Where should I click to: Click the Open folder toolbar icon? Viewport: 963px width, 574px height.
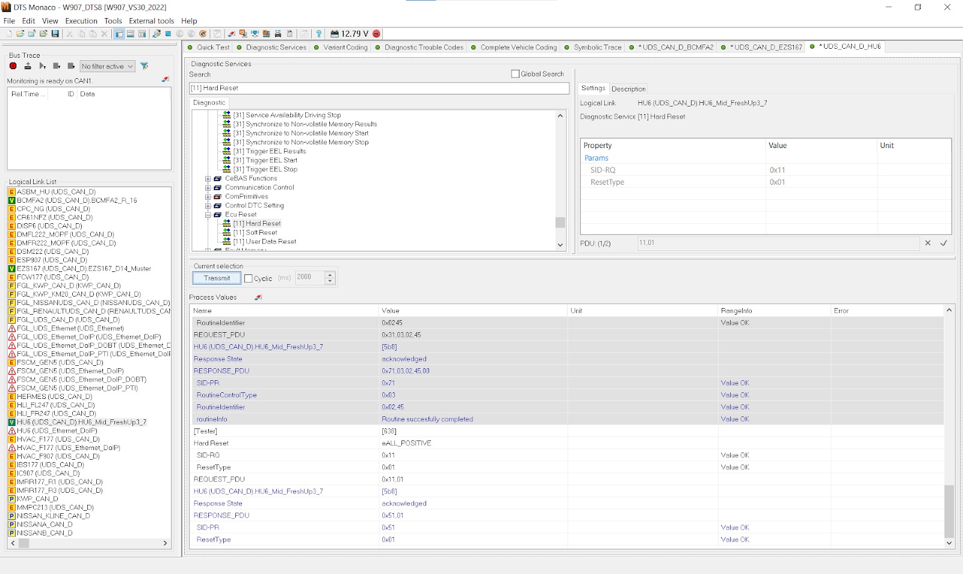pyautogui.click(x=20, y=34)
